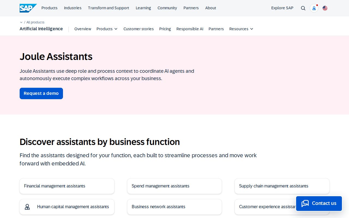Open Business network assistants card
This screenshot has width=349, height=218.
coord(174,207)
